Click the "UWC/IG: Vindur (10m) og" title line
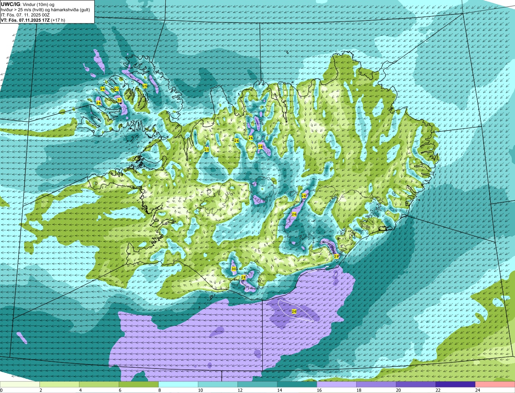Screen dimensions: 515x393 click(27, 4)
